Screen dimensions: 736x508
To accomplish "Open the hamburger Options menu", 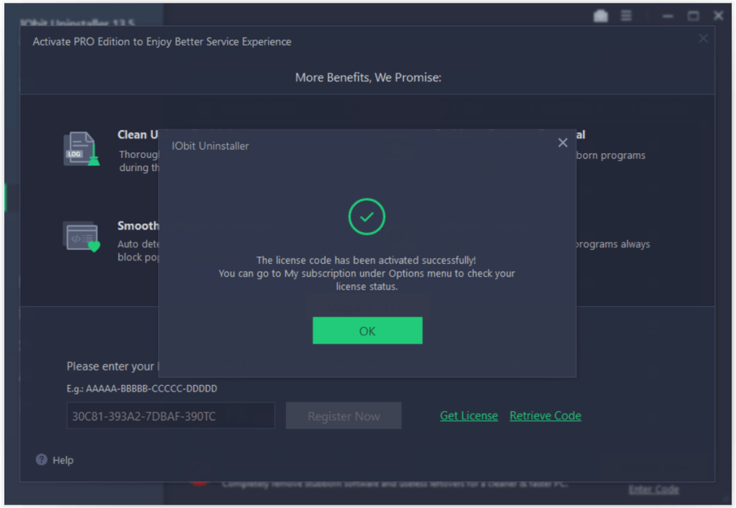I will coord(627,16).
